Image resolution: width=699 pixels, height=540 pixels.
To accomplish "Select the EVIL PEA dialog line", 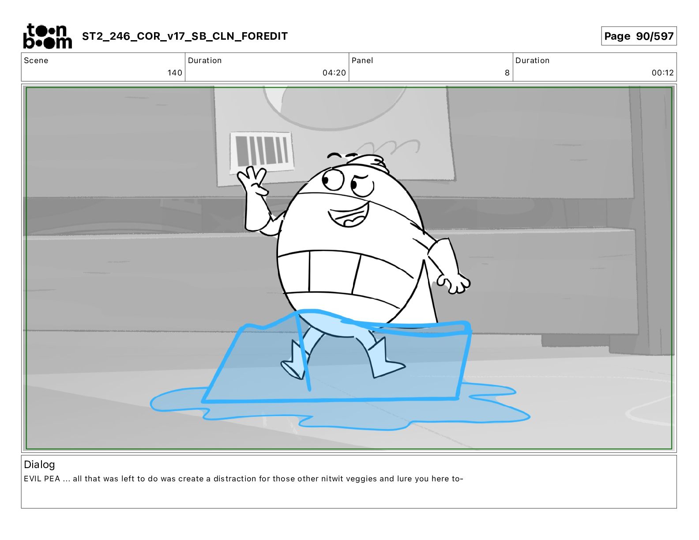I will coord(244,479).
